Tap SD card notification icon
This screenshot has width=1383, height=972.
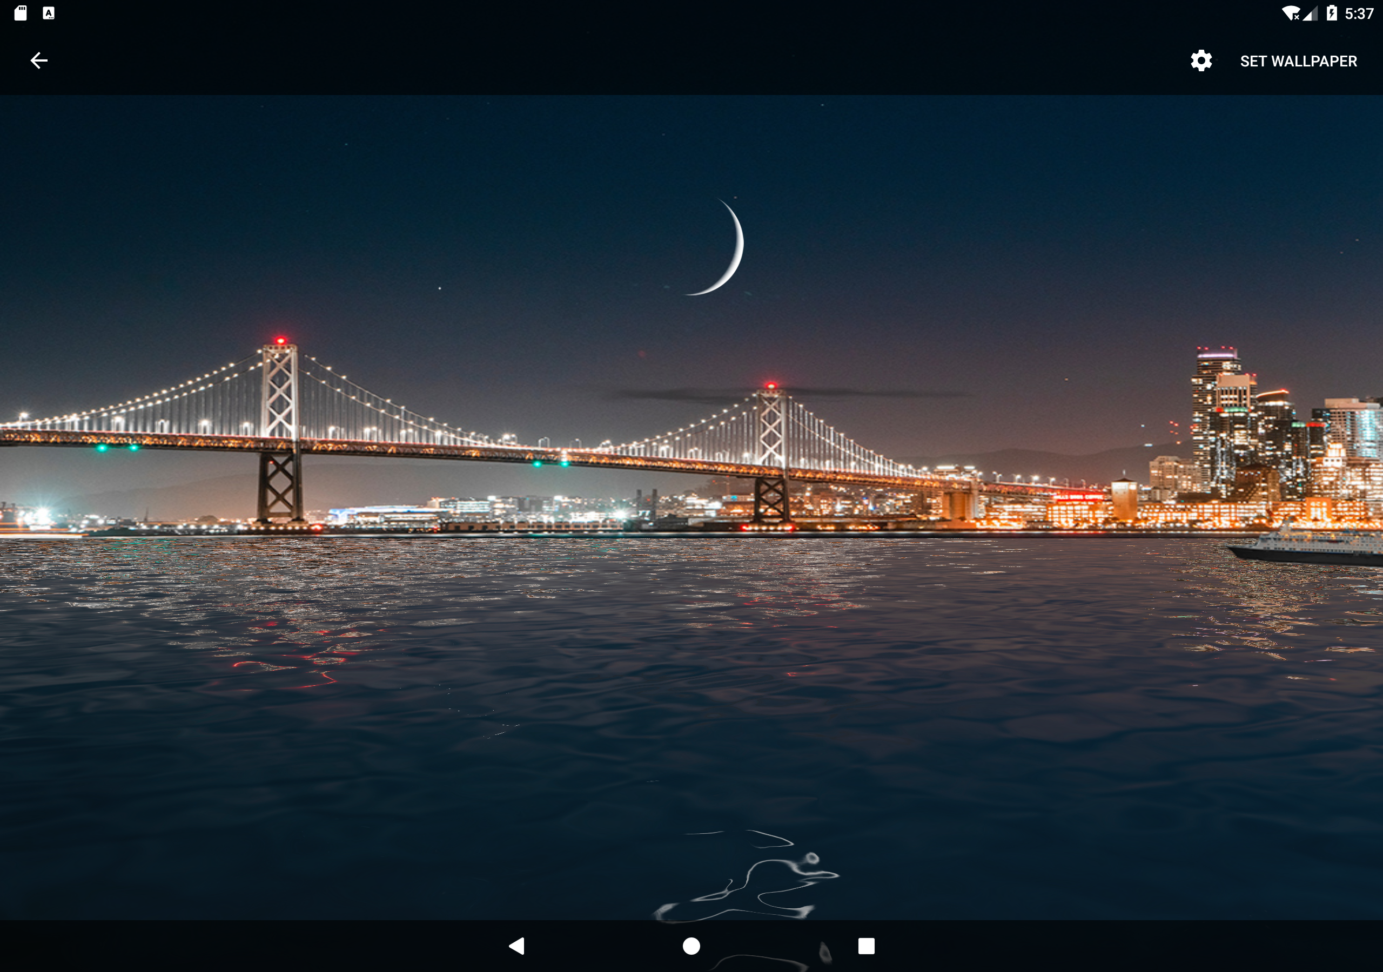tap(21, 12)
